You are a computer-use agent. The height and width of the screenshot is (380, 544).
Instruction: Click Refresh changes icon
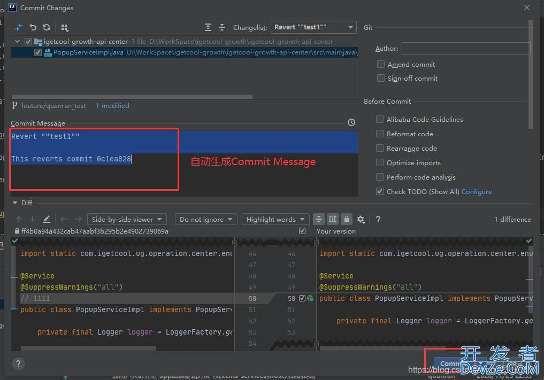pyautogui.click(x=47, y=27)
